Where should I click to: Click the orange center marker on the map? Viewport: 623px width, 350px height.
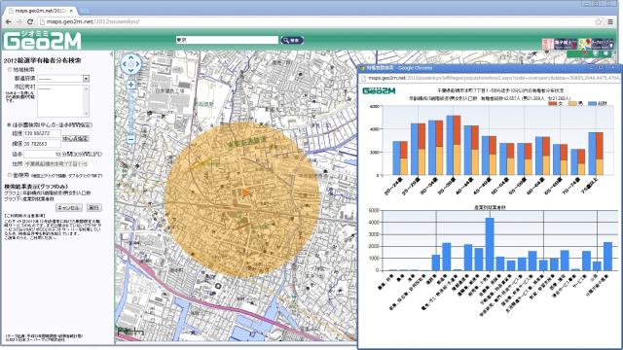click(x=246, y=192)
